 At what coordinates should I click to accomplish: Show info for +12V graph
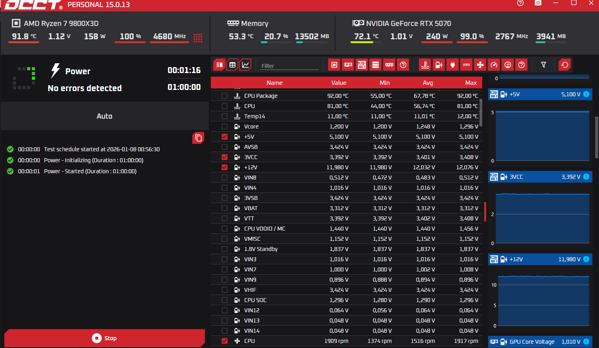tap(586, 259)
